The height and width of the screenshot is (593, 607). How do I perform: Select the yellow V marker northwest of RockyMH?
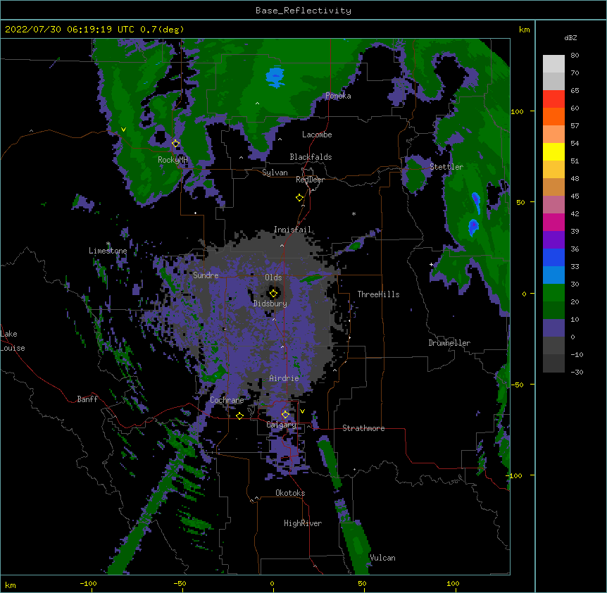123,130
